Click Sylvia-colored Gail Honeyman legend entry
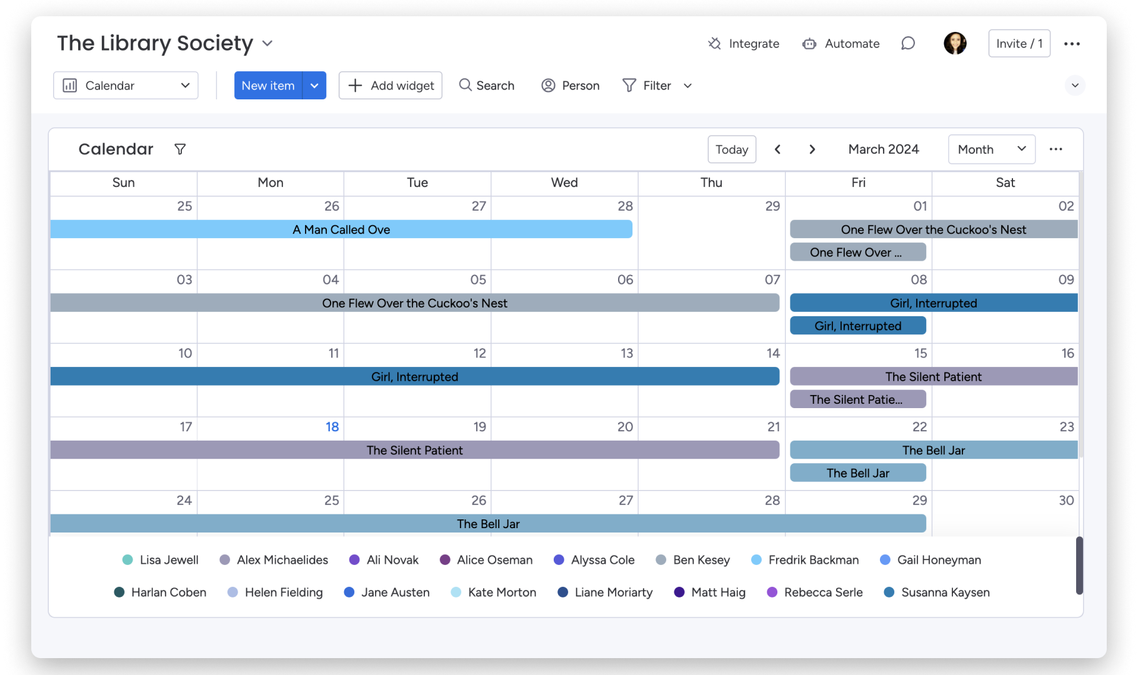1138x675 pixels. 930,560
